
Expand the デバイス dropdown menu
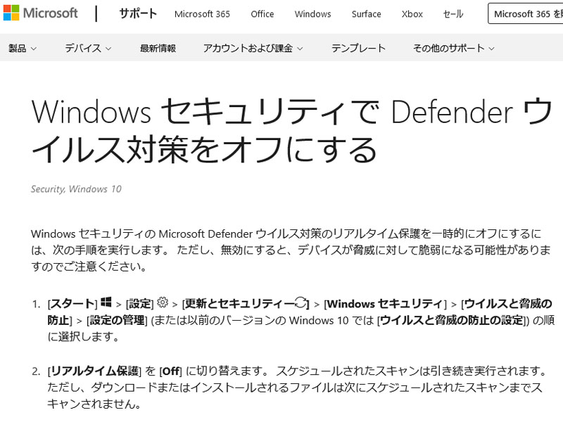88,48
